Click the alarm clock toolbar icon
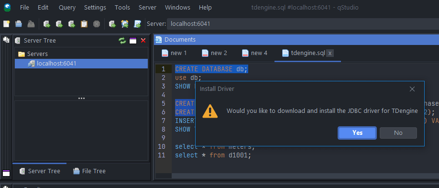This screenshot has width=439, height=188. pyautogui.click(x=125, y=24)
